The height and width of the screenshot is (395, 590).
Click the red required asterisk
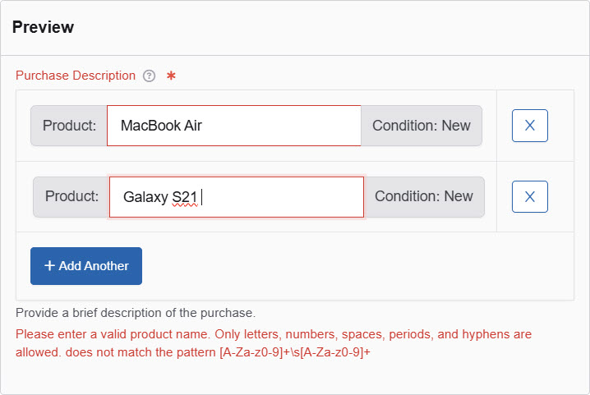tap(171, 76)
